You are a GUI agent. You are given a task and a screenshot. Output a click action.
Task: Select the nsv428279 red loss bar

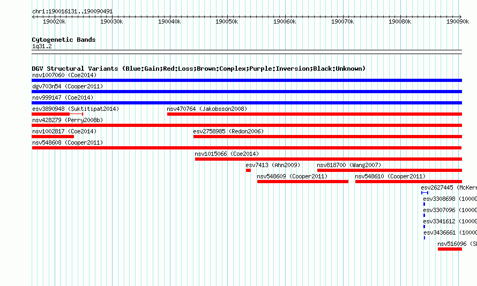[x=247, y=125]
